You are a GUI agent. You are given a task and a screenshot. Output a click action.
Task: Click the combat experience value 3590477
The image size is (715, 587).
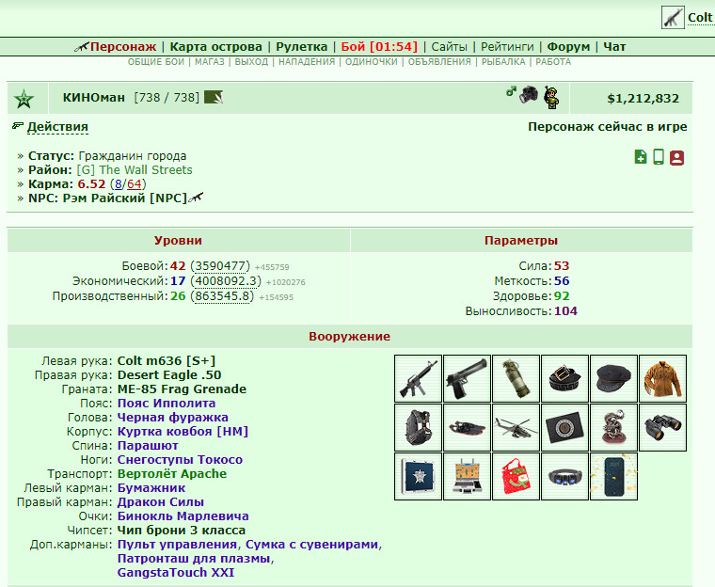(220, 266)
